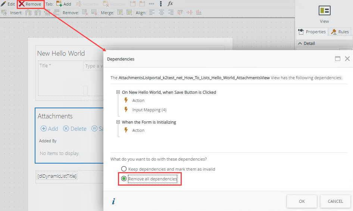Click the align center icon
353x211 pixels.
pyautogui.click(x=161, y=13)
